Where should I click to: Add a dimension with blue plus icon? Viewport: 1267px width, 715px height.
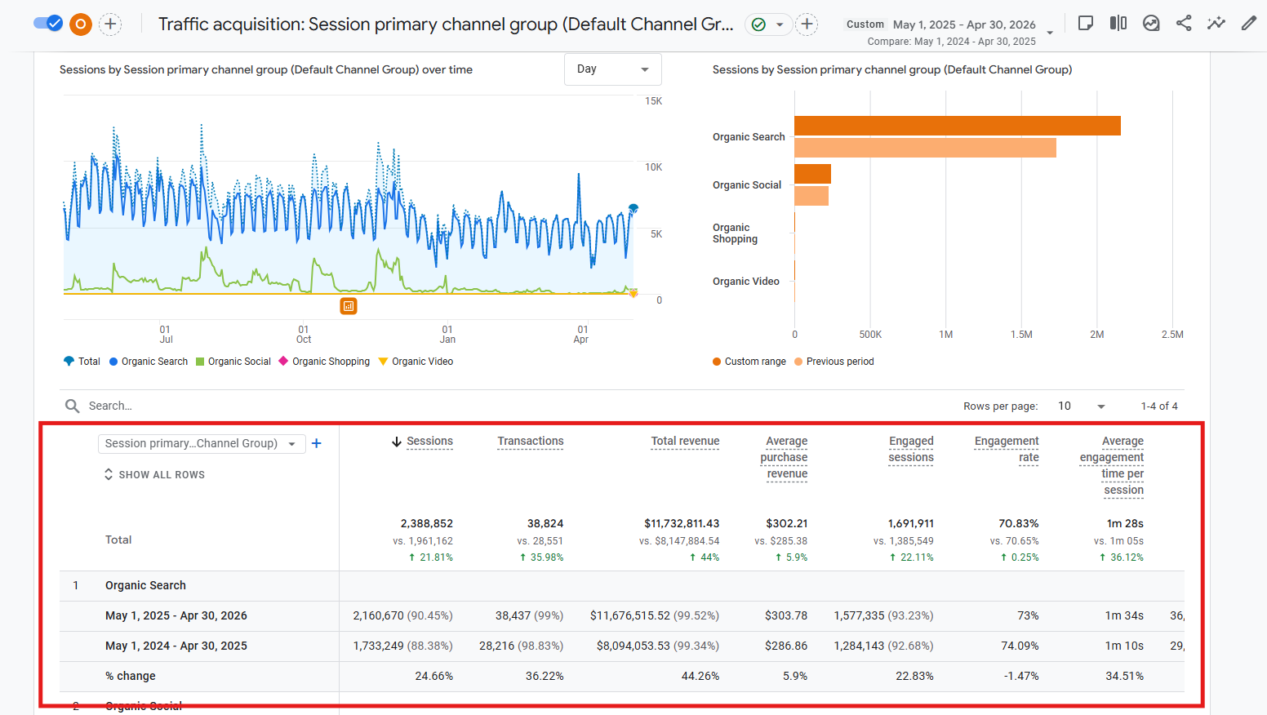point(317,443)
